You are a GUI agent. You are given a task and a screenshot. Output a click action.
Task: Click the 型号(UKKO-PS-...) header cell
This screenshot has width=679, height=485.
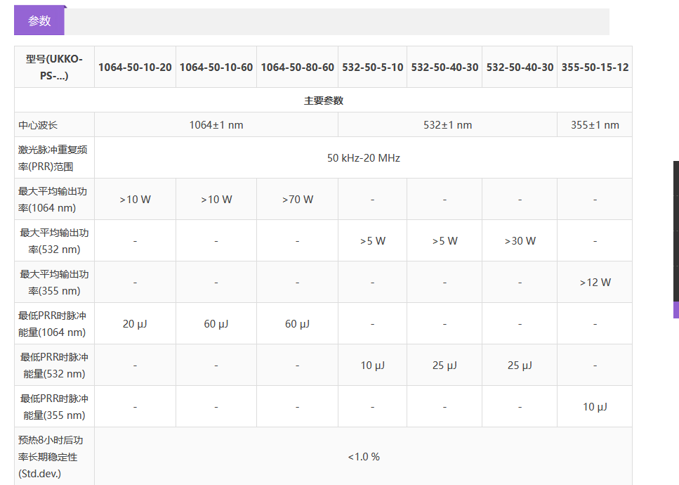pos(54,67)
